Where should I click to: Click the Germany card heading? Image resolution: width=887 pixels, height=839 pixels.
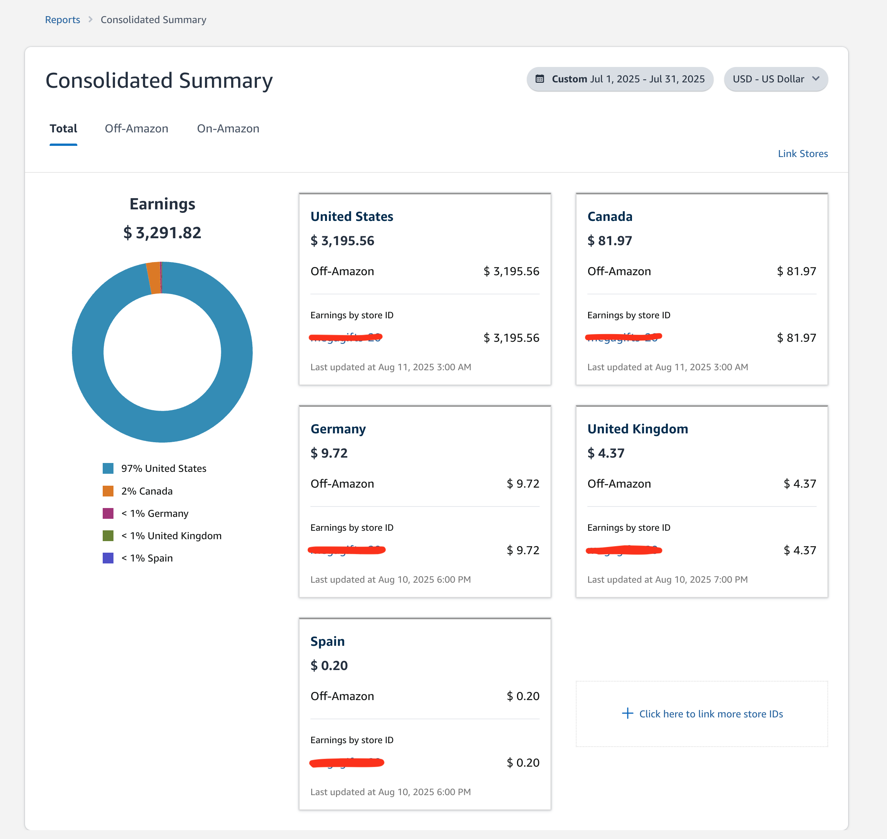point(338,429)
